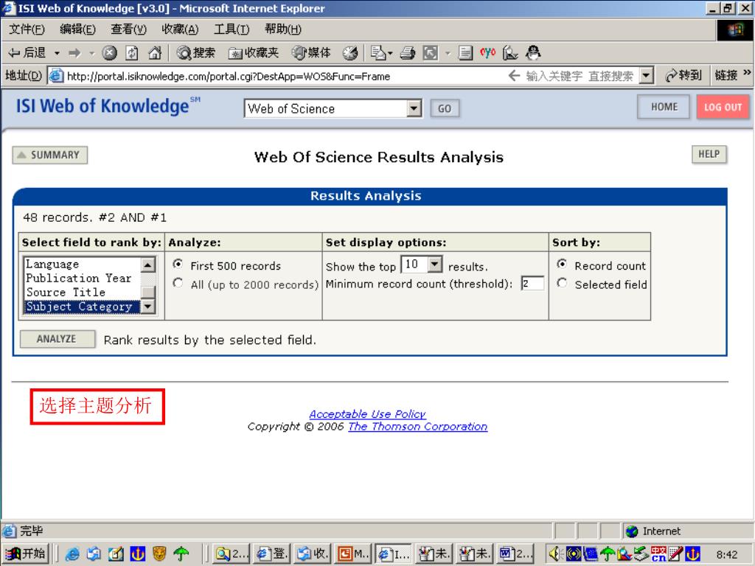Open the View (查看) menu
The width and height of the screenshot is (755, 566).
(128, 29)
